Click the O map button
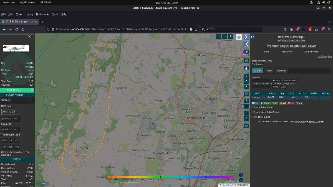 click(x=246, y=81)
